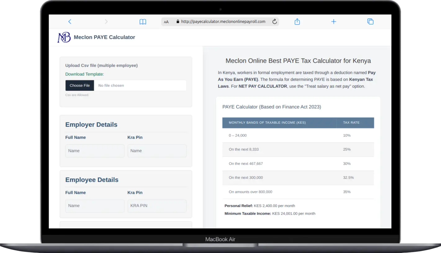Click the Download Template link
441x253 pixels.
point(84,74)
